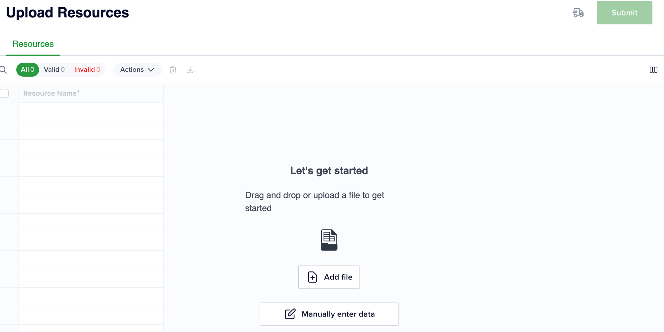Click the Submit button
The image size is (664, 332).
coord(624,13)
